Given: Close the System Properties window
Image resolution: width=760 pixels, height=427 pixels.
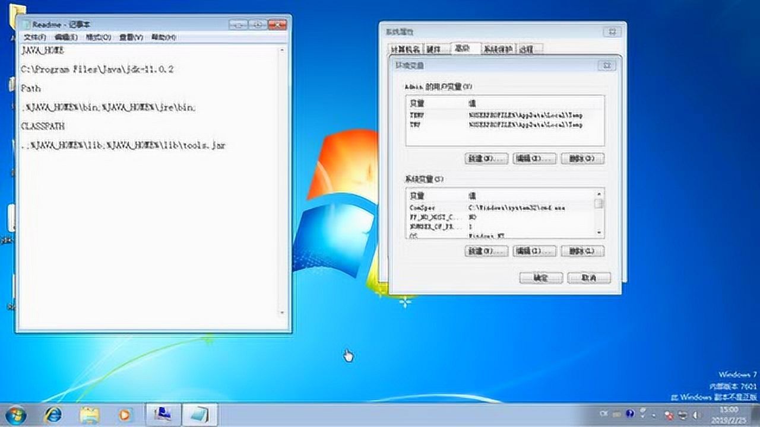Looking at the screenshot, I should [612, 32].
